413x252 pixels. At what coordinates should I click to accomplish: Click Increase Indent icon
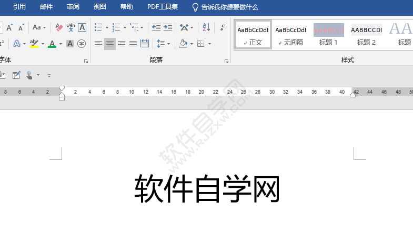[x=168, y=27]
